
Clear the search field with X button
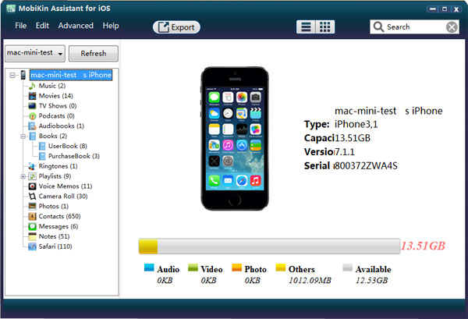pos(452,27)
